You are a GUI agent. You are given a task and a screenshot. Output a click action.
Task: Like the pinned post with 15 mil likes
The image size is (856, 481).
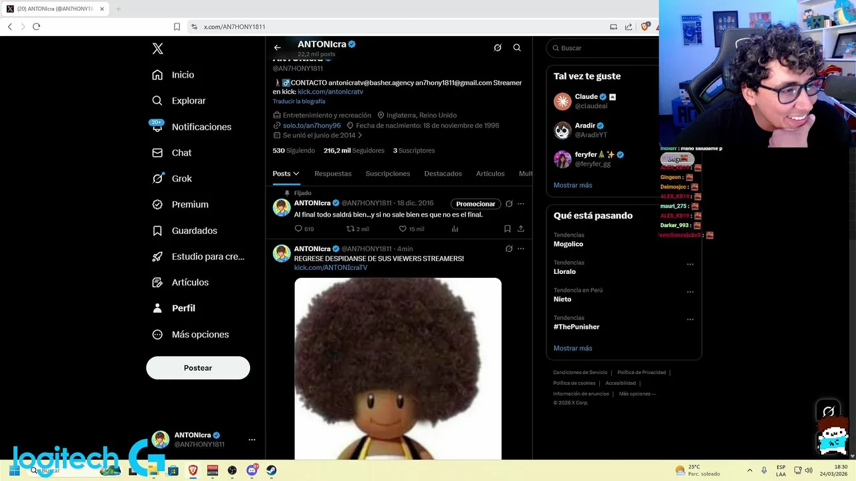pos(411,229)
